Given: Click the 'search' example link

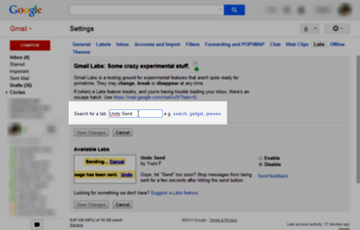Looking at the screenshot, I should tap(180, 114).
